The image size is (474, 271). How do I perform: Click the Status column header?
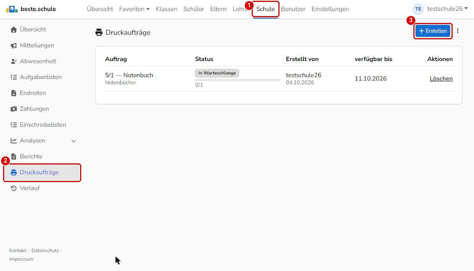[204, 59]
